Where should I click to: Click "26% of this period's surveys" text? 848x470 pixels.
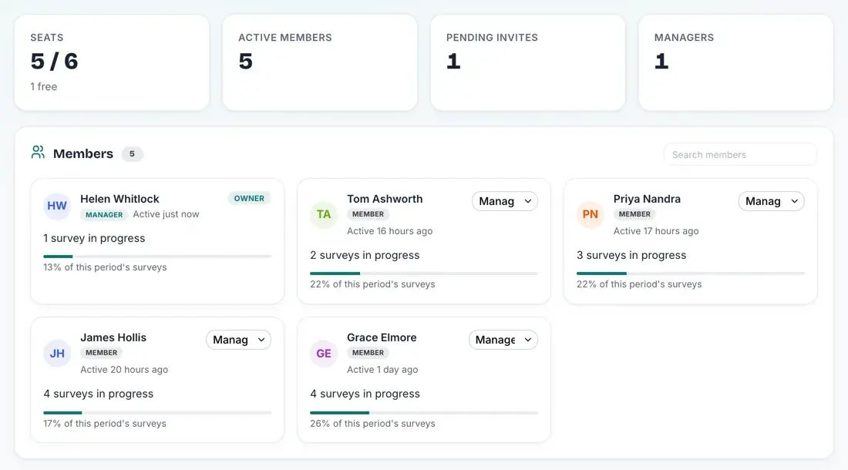(x=372, y=424)
